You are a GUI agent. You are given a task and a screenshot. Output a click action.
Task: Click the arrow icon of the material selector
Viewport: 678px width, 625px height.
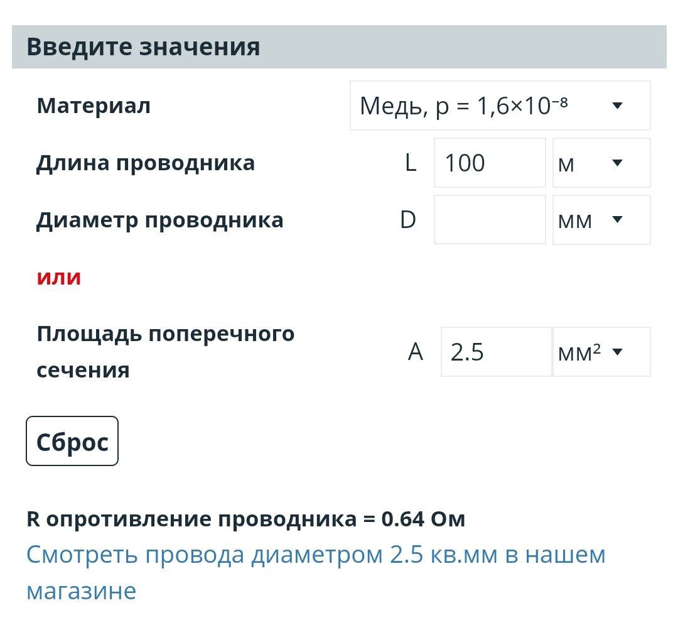(618, 106)
